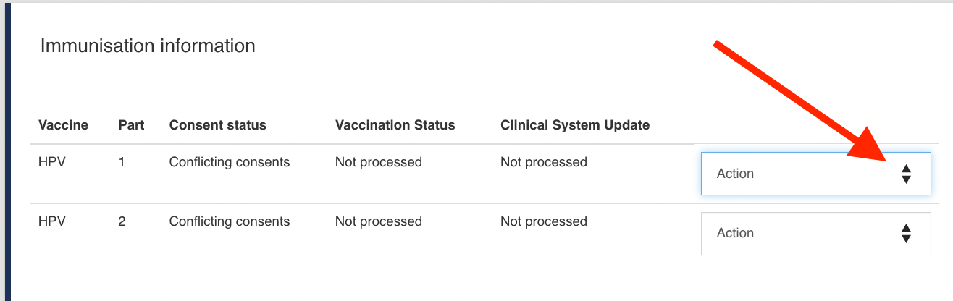The height and width of the screenshot is (301, 953).
Task: Click Vaccination Status 'Not processed' in part 1 row
Action: (x=379, y=162)
